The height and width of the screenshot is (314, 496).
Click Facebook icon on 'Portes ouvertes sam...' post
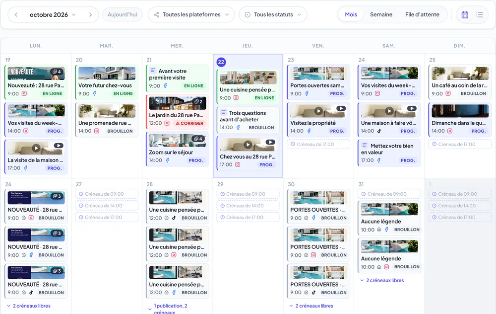pyautogui.click(x=307, y=93)
